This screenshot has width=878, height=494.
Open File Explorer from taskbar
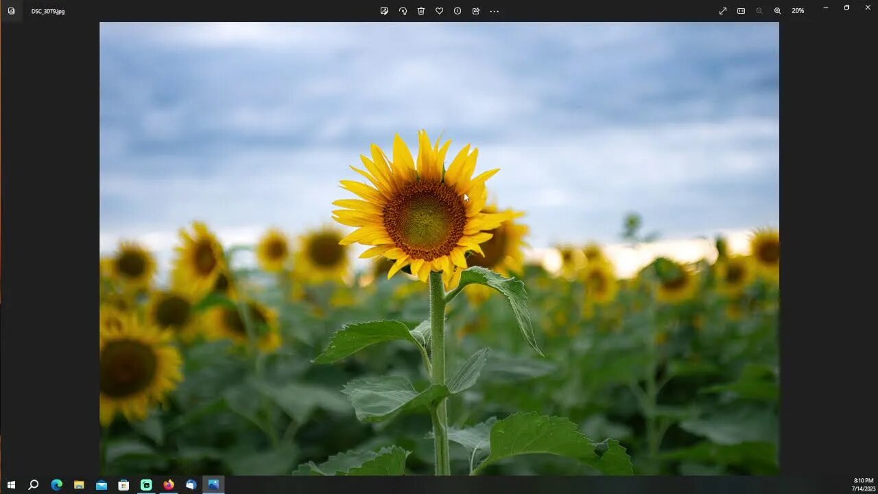pyautogui.click(x=79, y=484)
